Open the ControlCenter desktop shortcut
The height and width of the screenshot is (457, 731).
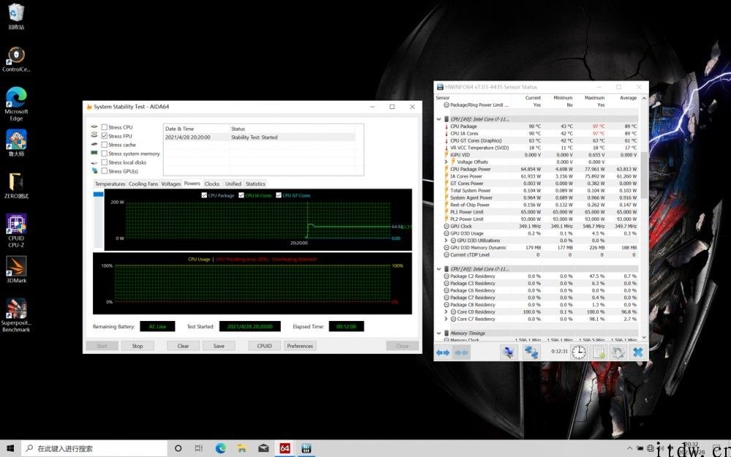[16, 59]
